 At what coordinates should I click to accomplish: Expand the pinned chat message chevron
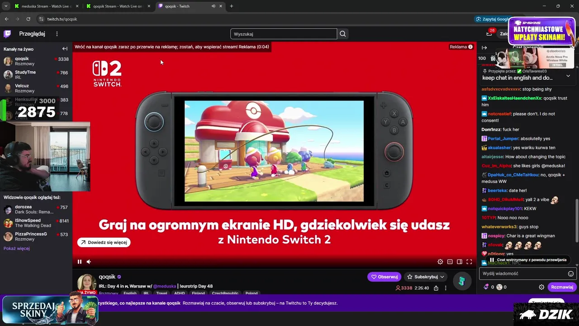click(x=568, y=76)
